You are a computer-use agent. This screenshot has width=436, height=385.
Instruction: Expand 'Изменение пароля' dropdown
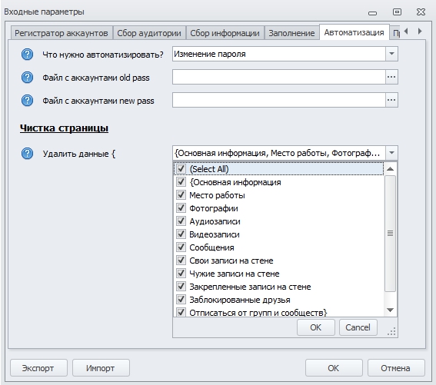[x=391, y=54]
